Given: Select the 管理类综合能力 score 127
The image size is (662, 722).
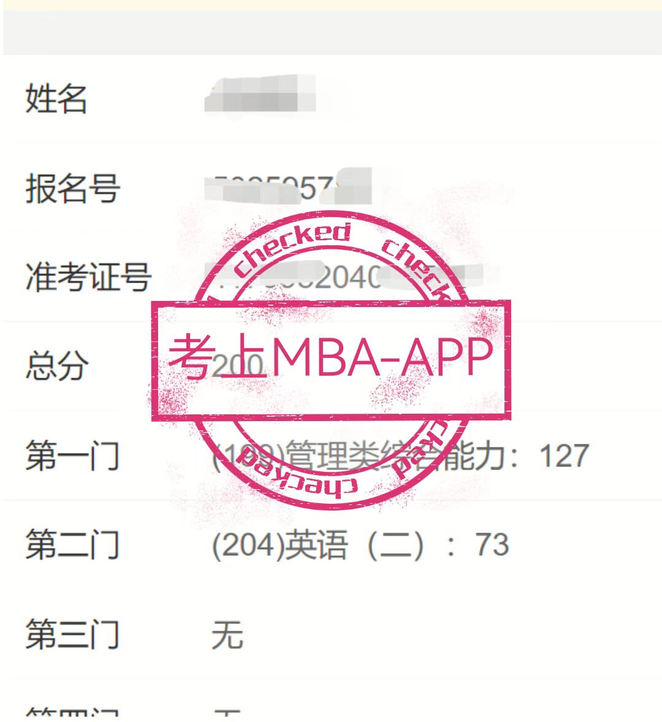Looking at the screenshot, I should 565,455.
